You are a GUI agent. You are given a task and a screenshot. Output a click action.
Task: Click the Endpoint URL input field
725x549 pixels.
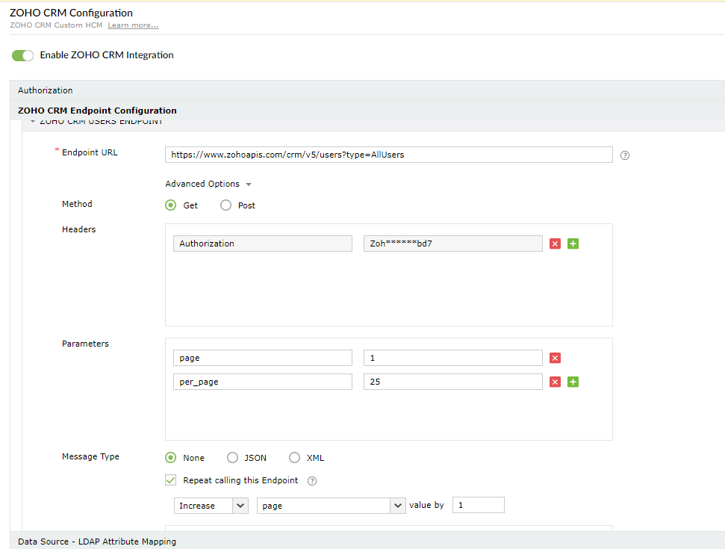click(388, 155)
